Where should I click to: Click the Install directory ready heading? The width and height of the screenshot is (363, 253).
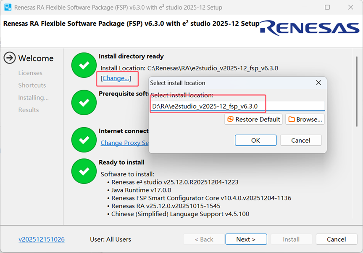coord(131,56)
